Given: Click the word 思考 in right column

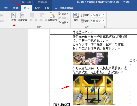Looking at the screenshot, I should [132, 60].
